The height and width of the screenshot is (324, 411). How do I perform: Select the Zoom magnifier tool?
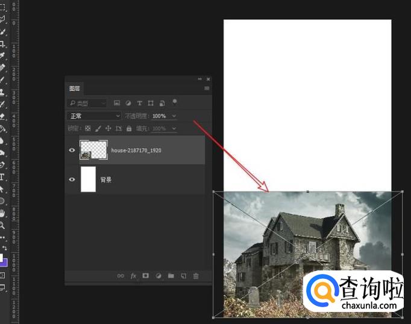2,225
